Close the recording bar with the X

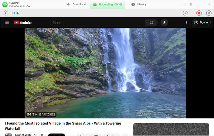(x=209, y=13)
